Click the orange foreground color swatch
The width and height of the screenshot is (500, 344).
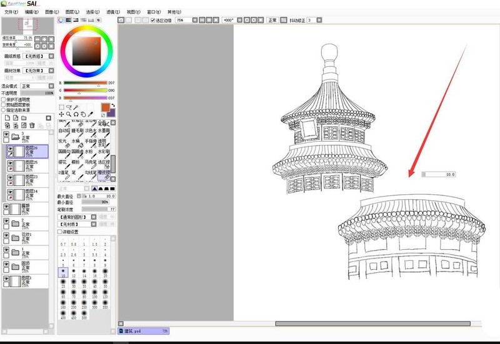click(104, 107)
